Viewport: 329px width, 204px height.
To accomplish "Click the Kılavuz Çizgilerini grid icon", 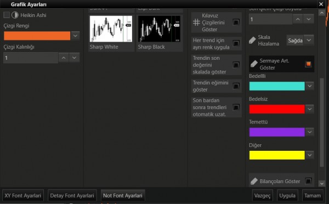I will [196, 22].
